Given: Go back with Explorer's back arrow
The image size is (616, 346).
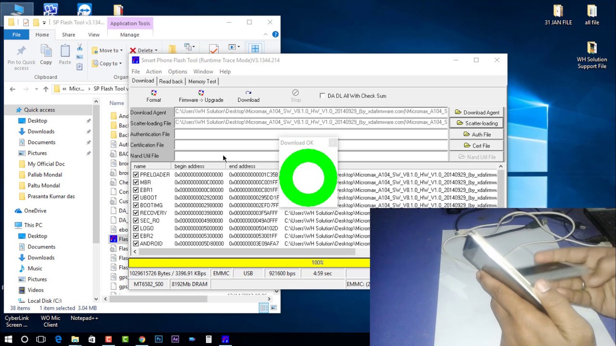Looking at the screenshot, I should pyautogui.click(x=13, y=89).
